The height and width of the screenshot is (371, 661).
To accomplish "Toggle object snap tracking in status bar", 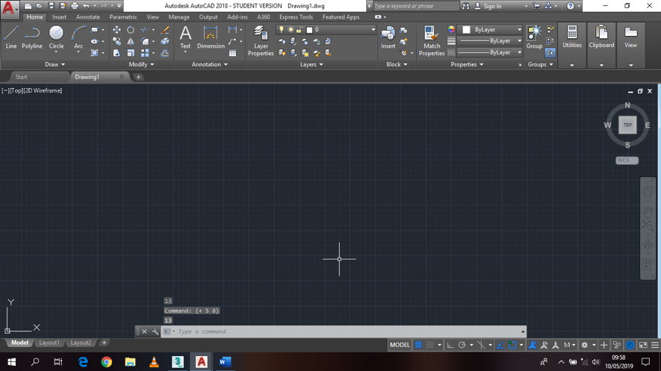I will [500, 345].
